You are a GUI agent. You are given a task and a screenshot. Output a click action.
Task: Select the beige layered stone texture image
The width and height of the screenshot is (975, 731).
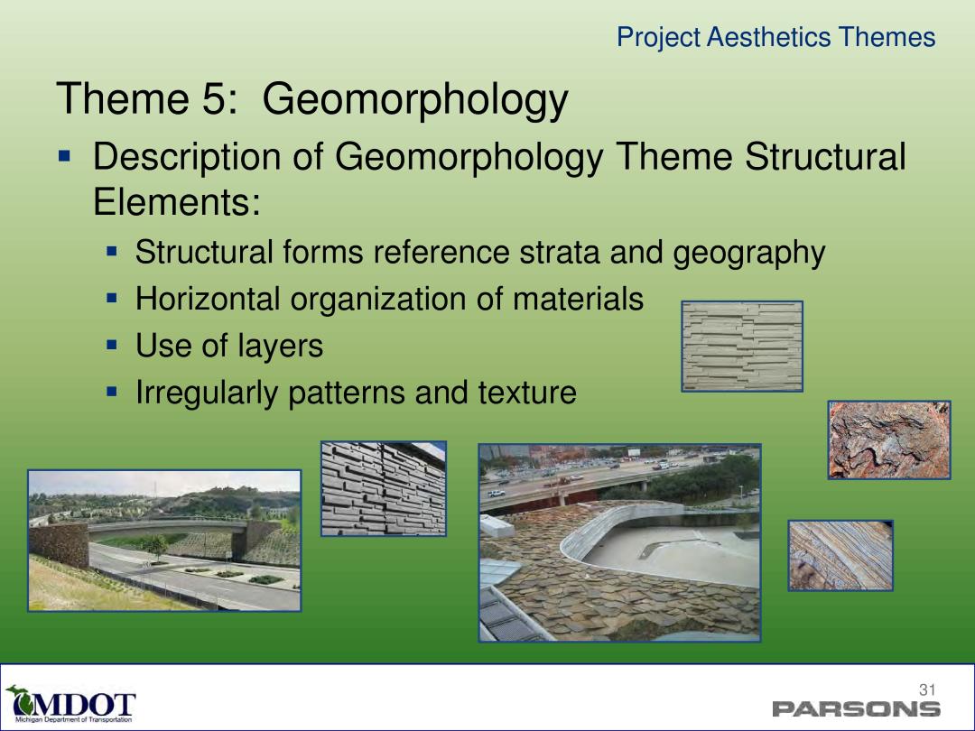point(742,347)
